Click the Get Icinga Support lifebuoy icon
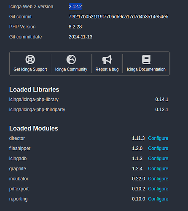The image size is (188, 211). pos(30,60)
